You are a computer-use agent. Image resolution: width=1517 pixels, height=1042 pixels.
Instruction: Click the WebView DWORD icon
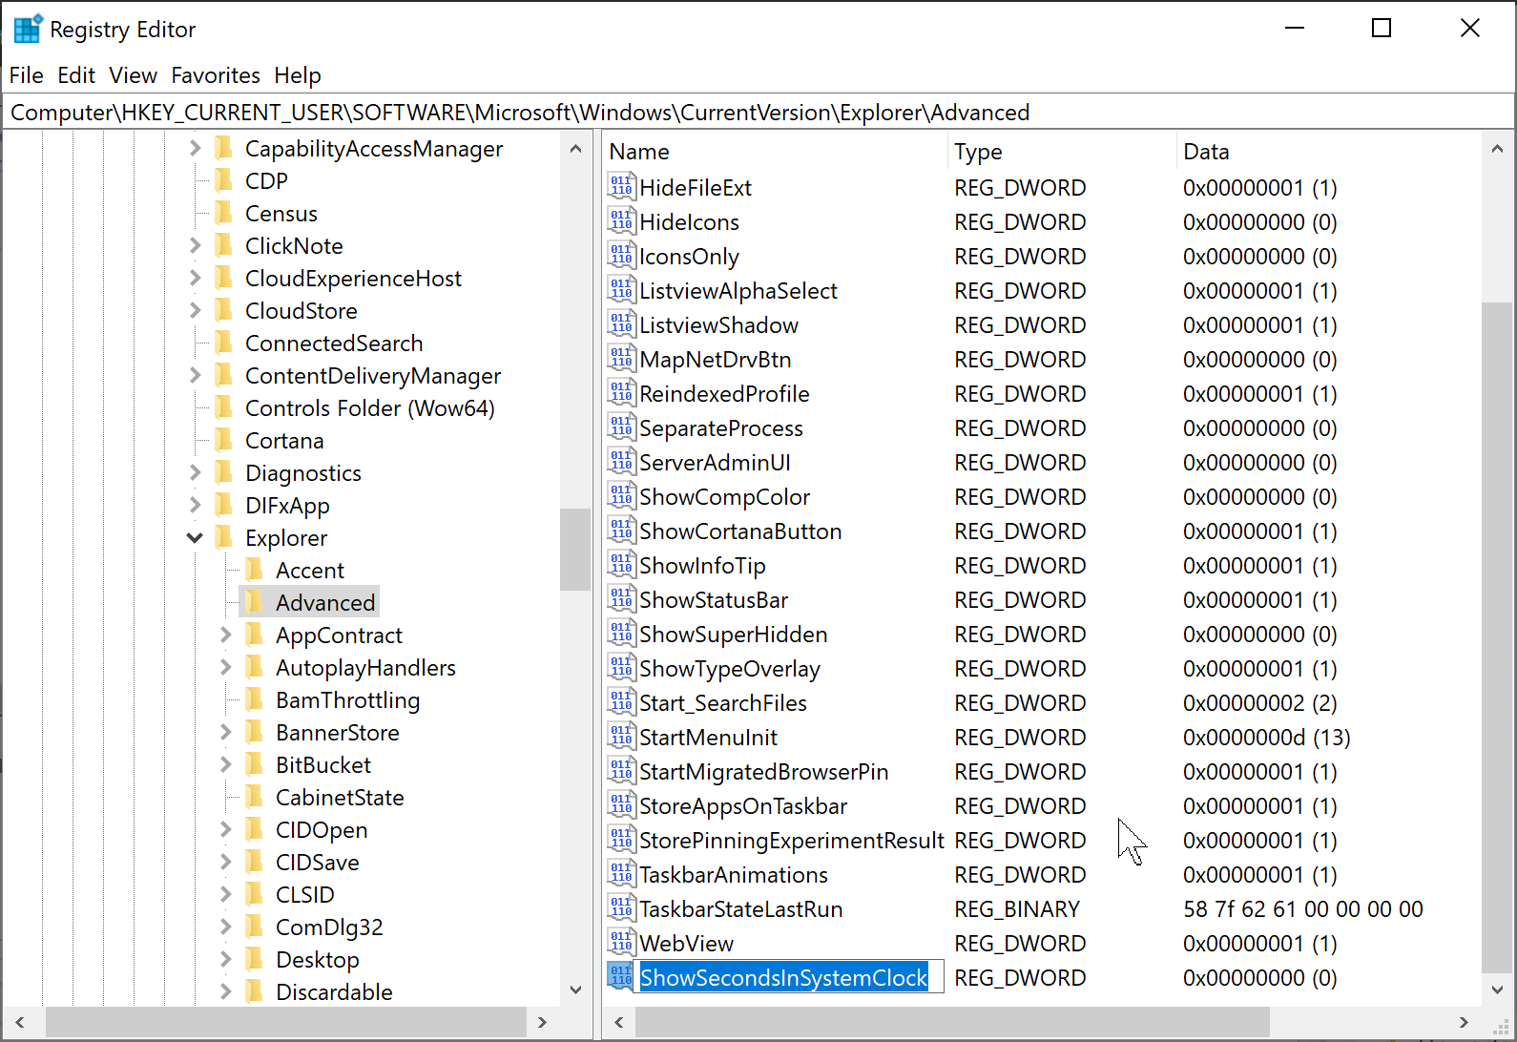[621, 943]
